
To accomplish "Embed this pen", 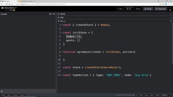I will pyautogui.click(x=158, y=95).
